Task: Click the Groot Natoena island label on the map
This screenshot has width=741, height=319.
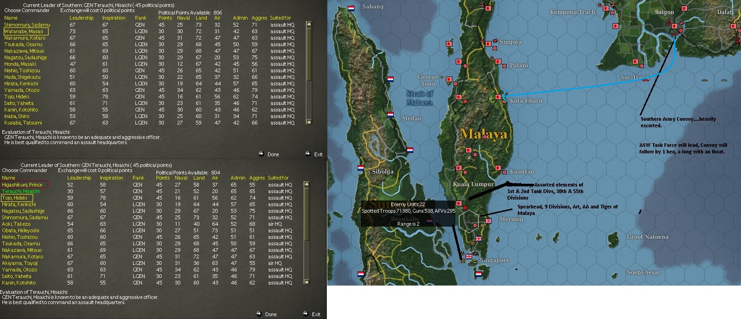Action: coord(647,237)
